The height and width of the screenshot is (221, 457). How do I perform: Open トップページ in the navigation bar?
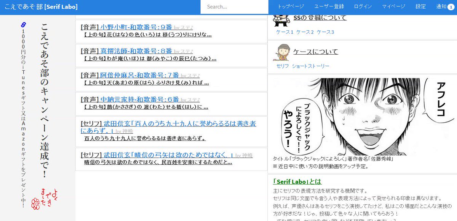click(291, 6)
